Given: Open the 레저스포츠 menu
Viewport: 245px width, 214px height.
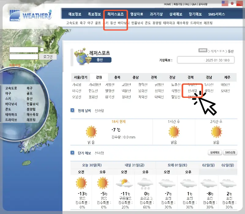Looking at the screenshot, I should click(x=115, y=13).
